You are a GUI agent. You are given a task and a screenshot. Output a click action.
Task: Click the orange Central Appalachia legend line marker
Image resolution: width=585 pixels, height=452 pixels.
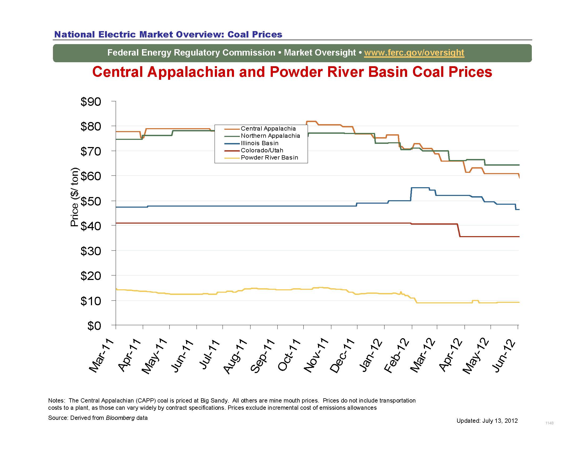click(x=232, y=129)
